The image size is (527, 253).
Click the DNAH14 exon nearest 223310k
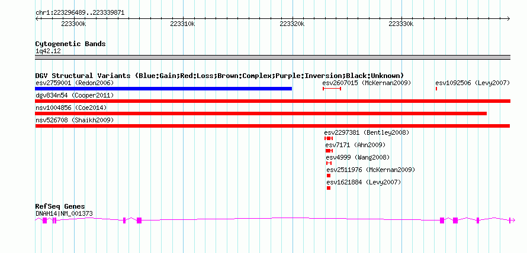pyautogui.click(x=139, y=220)
